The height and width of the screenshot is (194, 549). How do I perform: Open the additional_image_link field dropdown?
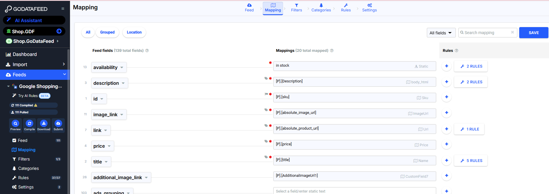[x=121, y=177]
